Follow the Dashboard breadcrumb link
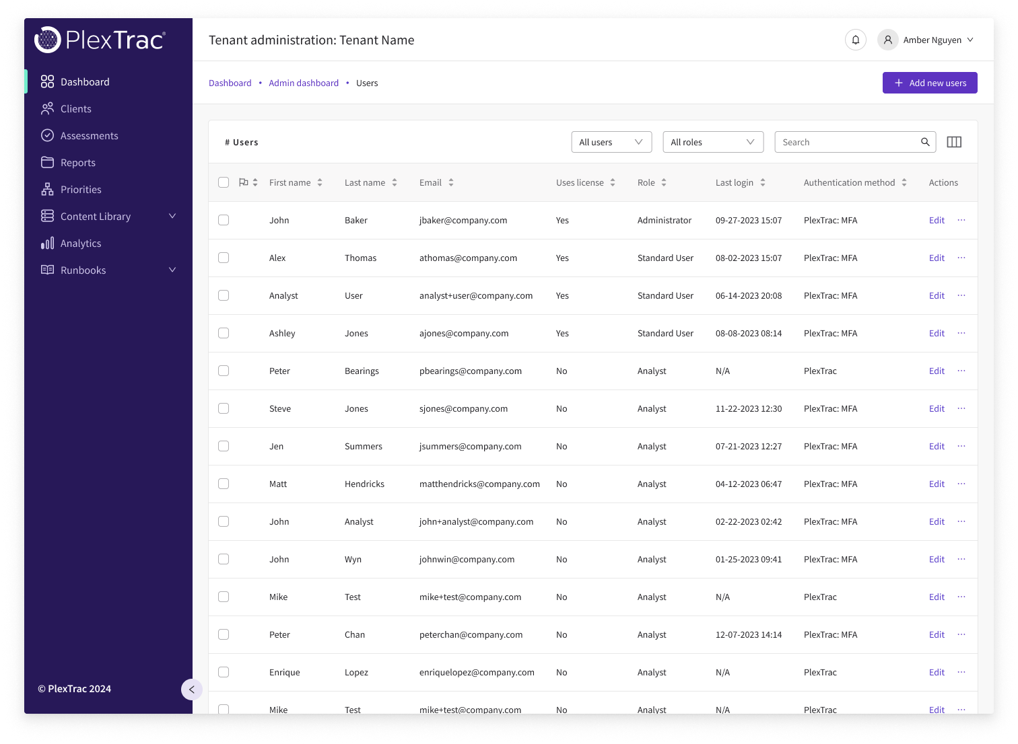This screenshot has width=1018, height=744. point(230,83)
